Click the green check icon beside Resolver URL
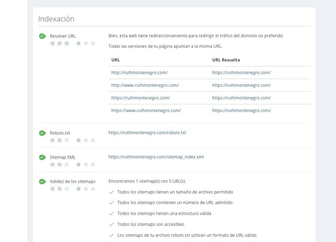The width and height of the screenshot is (336, 242). (43, 36)
